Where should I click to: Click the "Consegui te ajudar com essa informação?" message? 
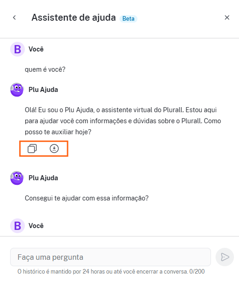(x=86, y=198)
